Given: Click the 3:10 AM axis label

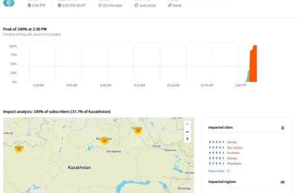Looking at the screenshot, I should [38, 85].
